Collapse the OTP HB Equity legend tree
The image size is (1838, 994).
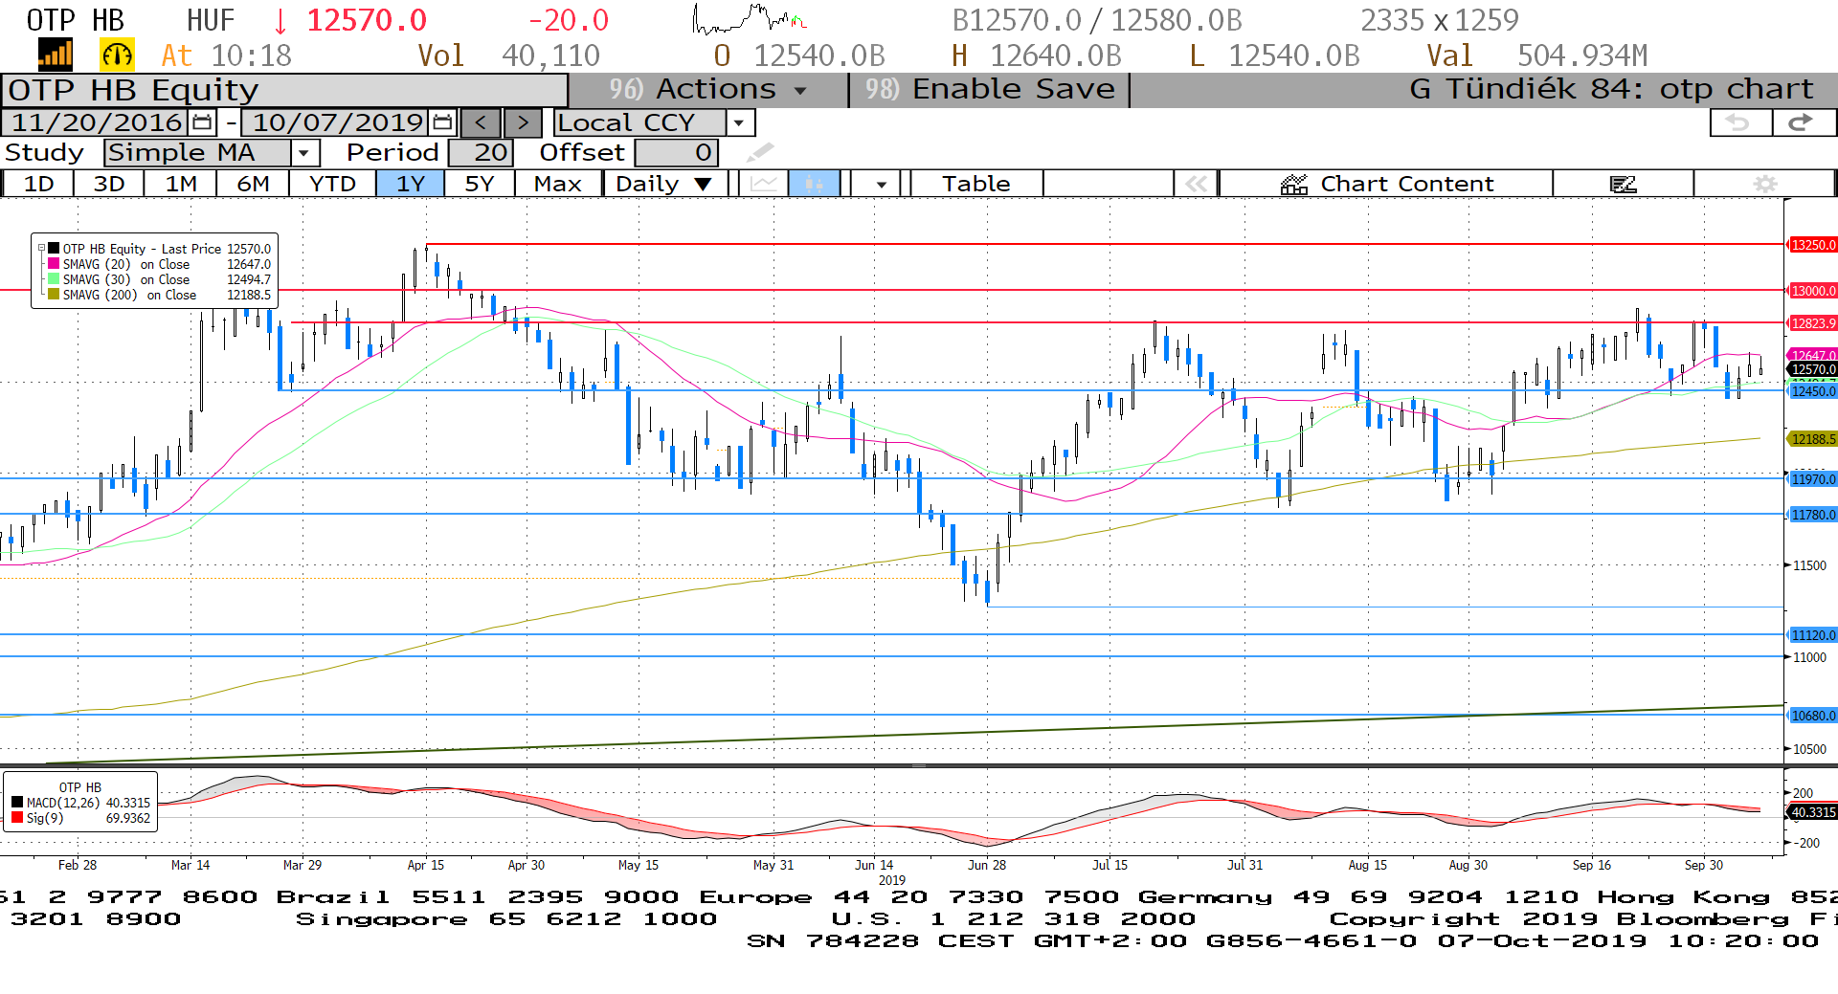[x=41, y=249]
